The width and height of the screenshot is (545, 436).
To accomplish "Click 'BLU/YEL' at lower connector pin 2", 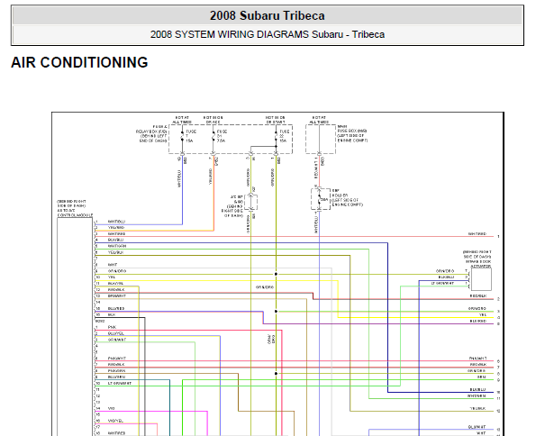I will pos(115,334).
